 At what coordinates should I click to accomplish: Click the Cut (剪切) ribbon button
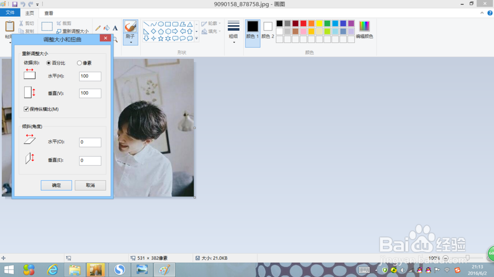(x=26, y=23)
